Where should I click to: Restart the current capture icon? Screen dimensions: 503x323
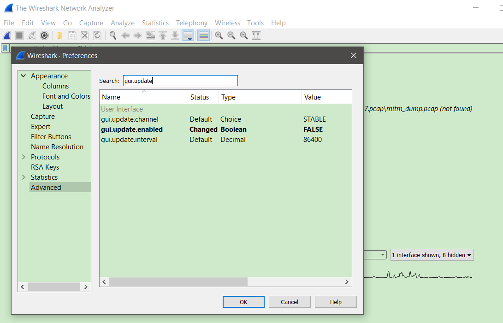(32, 35)
